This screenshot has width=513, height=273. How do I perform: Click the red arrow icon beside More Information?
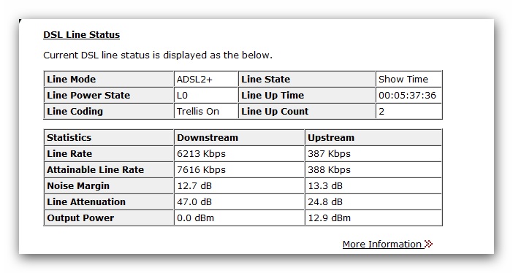(428, 244)
